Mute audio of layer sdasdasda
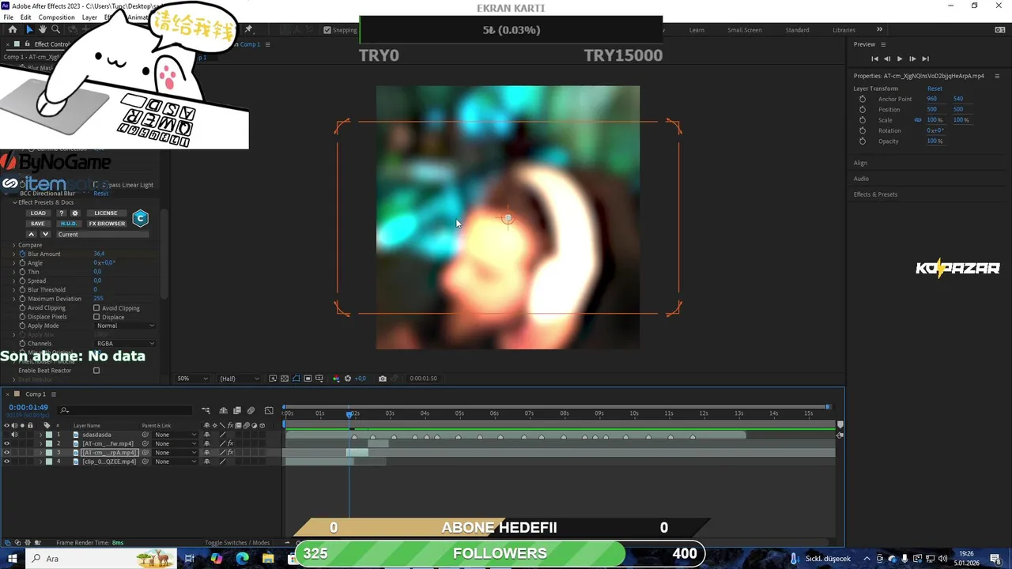Screen dimensions: 1012x569 (14, 435)
